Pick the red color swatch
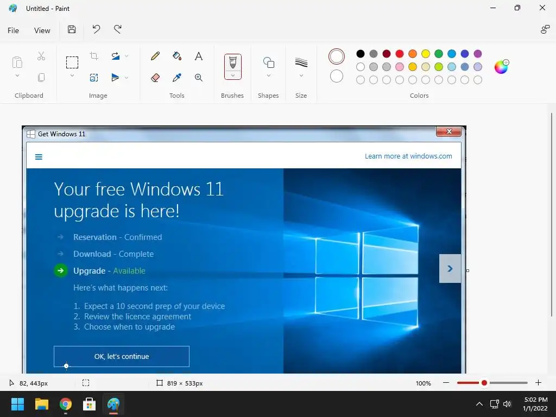This screenshot has width=556, height=417. point(400,54)
